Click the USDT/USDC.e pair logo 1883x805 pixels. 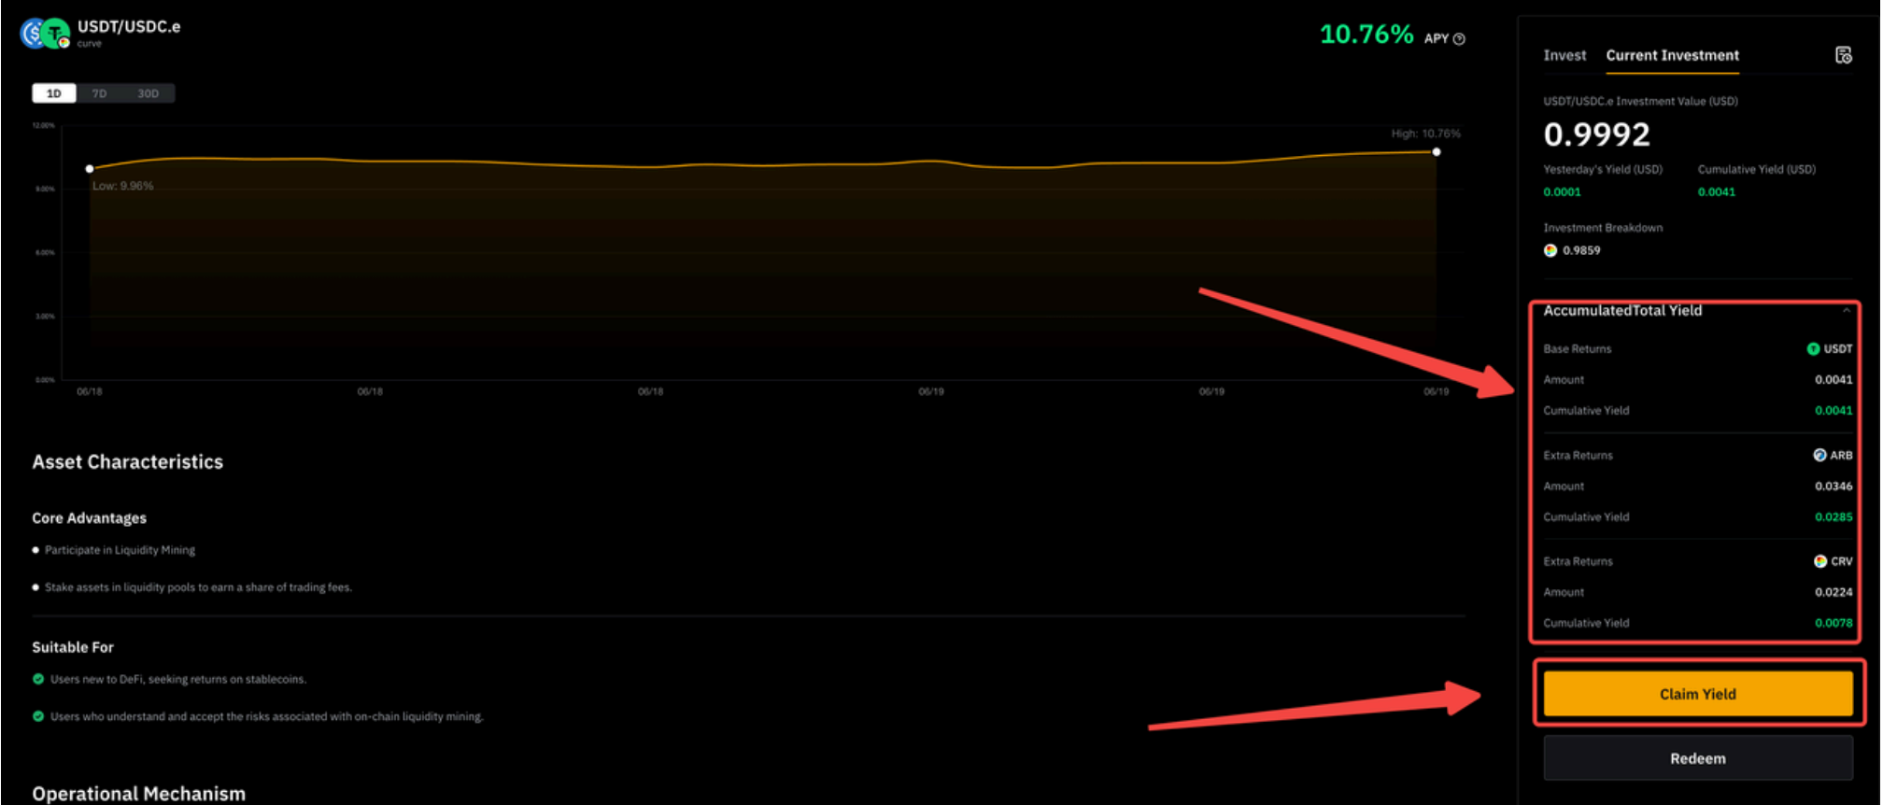[45, 34]
